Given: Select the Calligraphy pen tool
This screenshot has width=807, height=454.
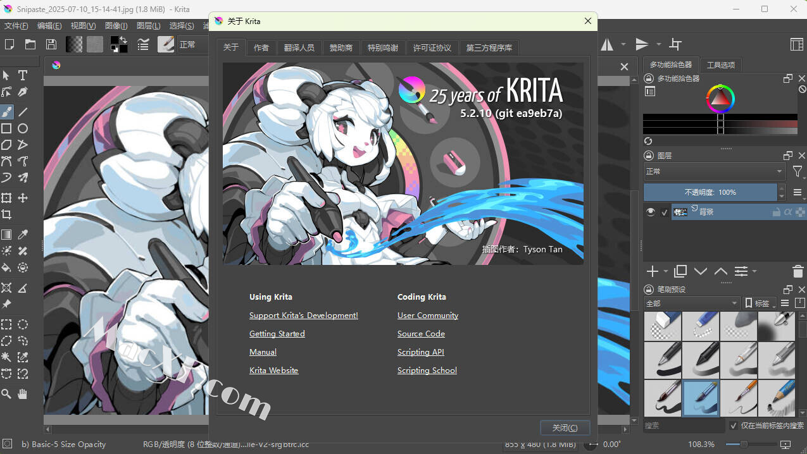Looking at the screenshot, I should [23, 92].
